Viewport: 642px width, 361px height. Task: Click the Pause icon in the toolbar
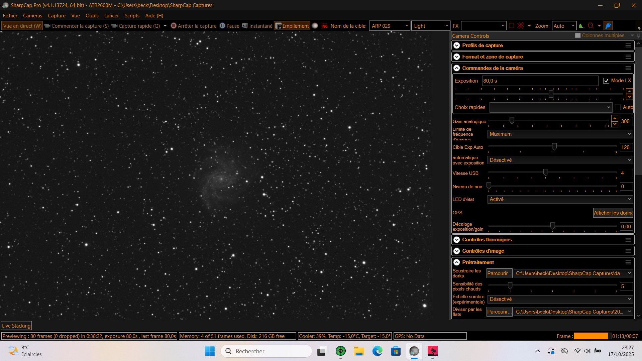pos(222,26)
